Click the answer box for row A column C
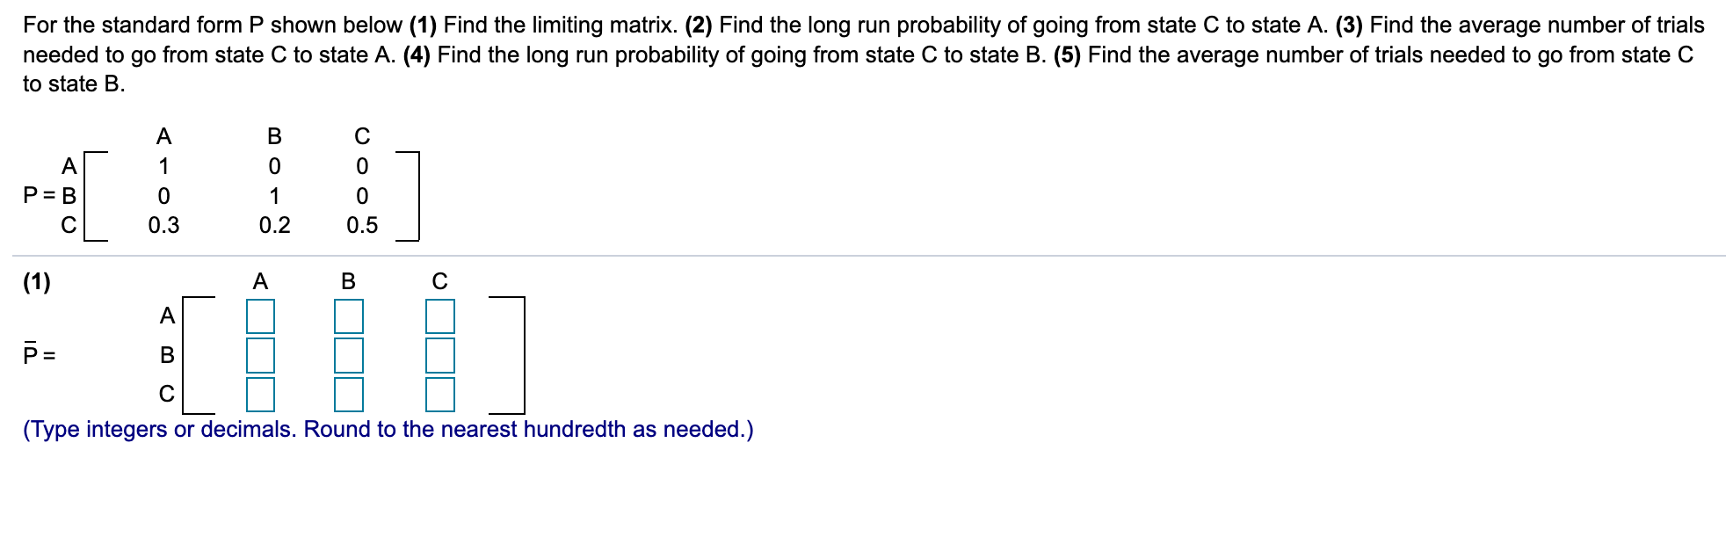 coord(438,316)
